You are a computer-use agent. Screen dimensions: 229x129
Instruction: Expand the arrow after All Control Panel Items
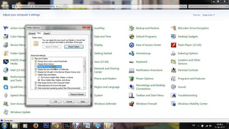coord(57,6)
